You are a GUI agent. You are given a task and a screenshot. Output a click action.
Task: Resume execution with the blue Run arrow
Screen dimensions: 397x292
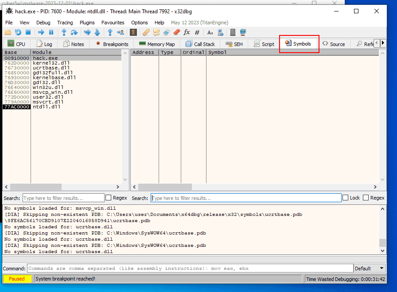(x=41, y=32)
